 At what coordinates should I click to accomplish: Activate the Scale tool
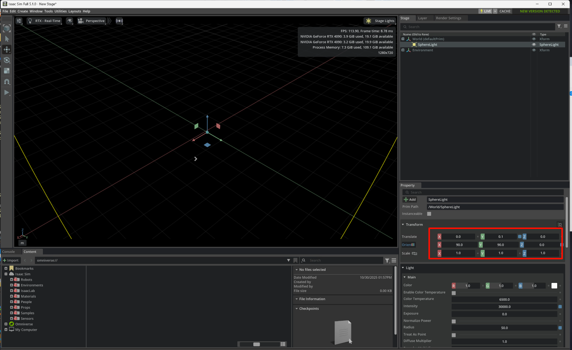tap(7, 71)
